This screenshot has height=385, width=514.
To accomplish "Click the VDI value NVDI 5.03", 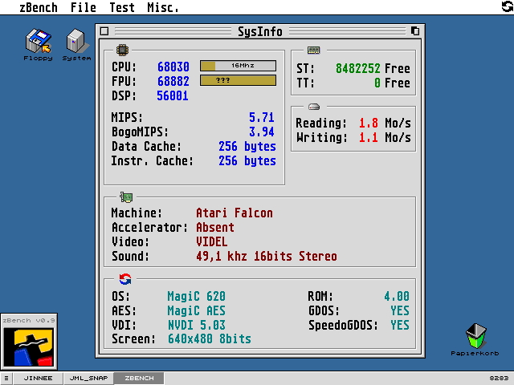I will coord(197,325).
